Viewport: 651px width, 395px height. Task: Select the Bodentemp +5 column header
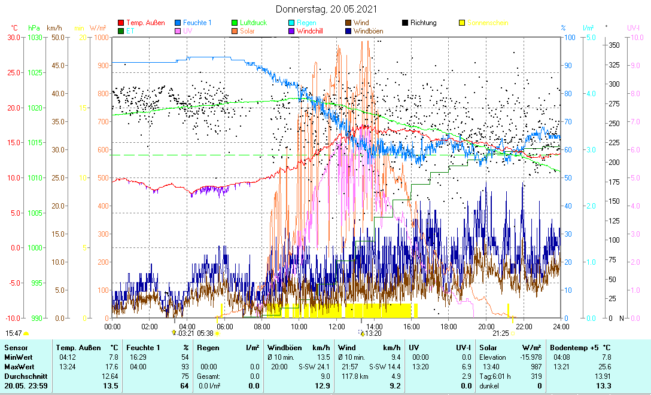(x=580, y=347)
